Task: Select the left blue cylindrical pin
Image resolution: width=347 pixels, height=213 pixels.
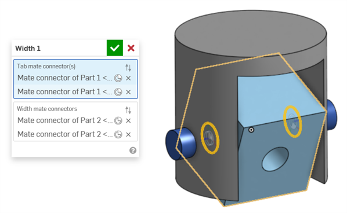Action: pyautogui.click(x=180, y=144)
